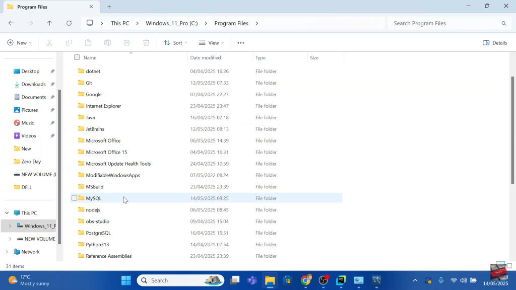This screenshot has height=290, width=516.
Task: Click the Rename icon in the toolbar
Action: 107,43
